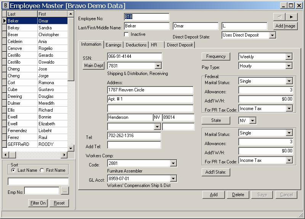Expand the state Marital Status dropdown
This screenshot has height=219, width=305.
pyautogui.click(x=289, y=133)
